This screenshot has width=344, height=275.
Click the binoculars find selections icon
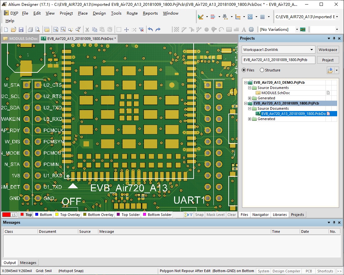point(225,17)
